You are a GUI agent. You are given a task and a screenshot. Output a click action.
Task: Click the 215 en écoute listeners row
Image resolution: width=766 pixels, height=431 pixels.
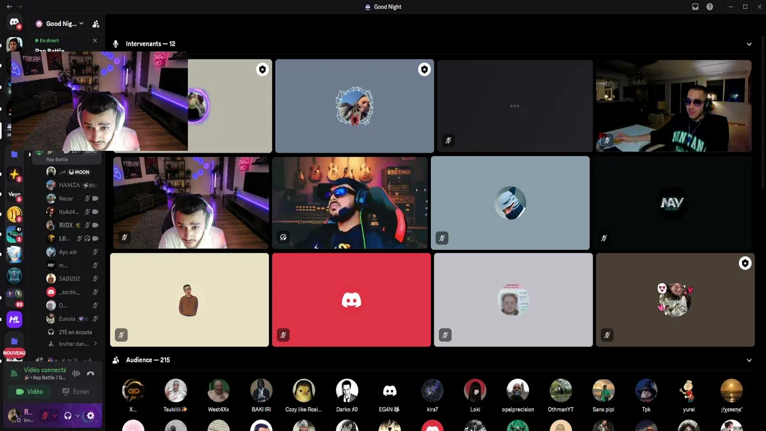coord(72,332)
